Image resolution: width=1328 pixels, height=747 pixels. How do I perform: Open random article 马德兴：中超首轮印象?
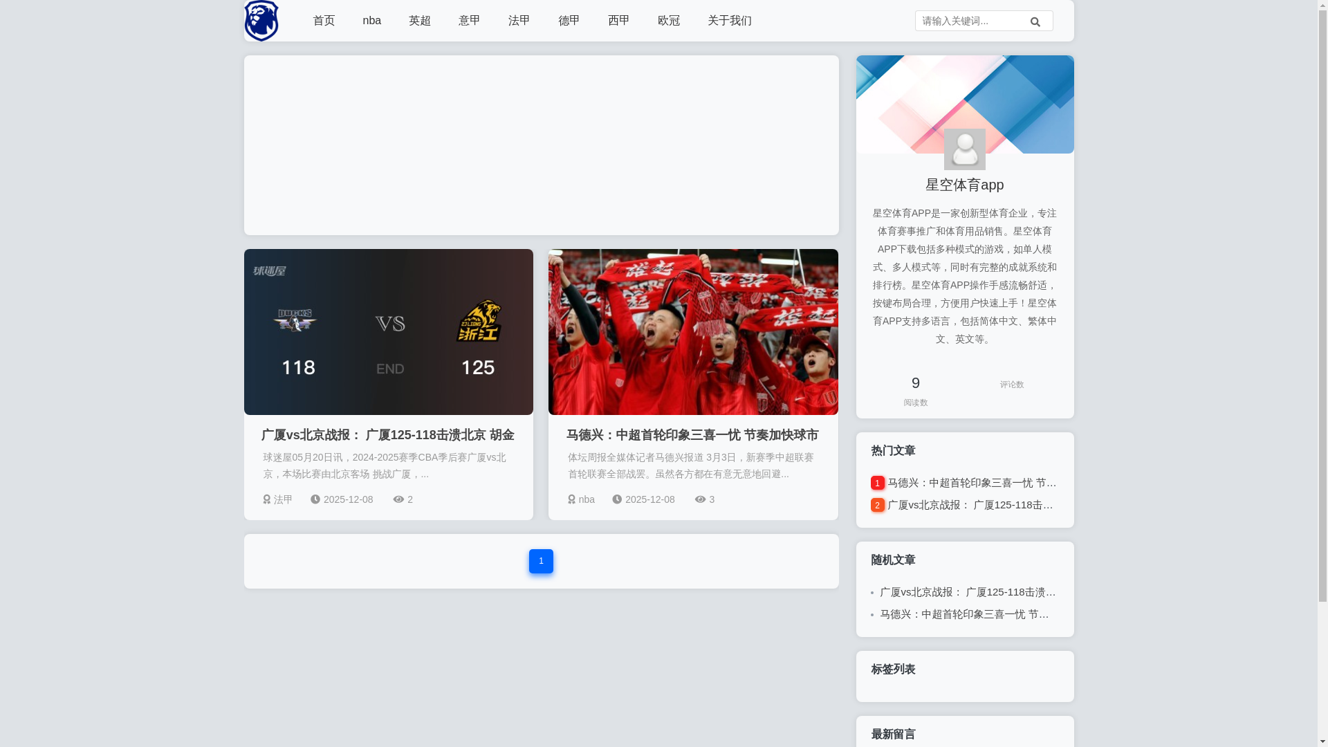point(966,614)
